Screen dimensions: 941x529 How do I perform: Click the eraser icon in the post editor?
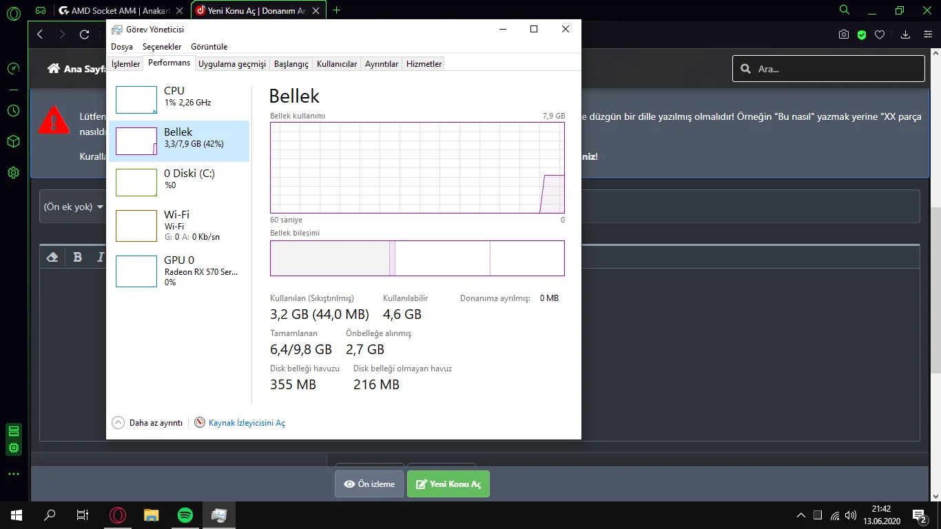pyautogui.click(x=52, y=257)
